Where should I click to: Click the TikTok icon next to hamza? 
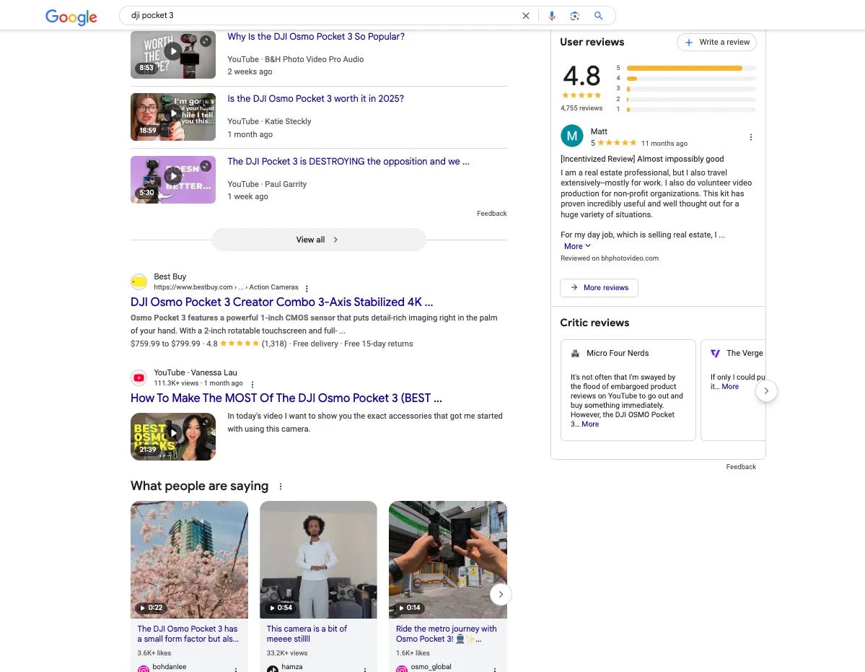click(273, 668)
